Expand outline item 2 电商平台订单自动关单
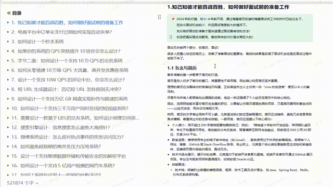Screen dimensions: 333x187 click(8, 32)
